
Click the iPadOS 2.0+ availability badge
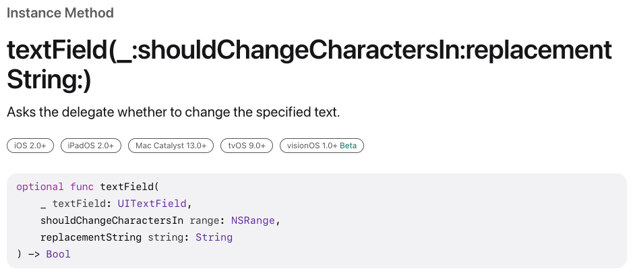[91, 146]
